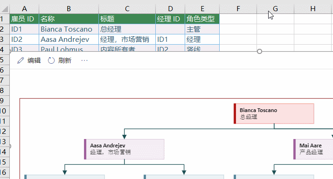
Task: Select the 主管 role type cell
Action: pos(202,29)
